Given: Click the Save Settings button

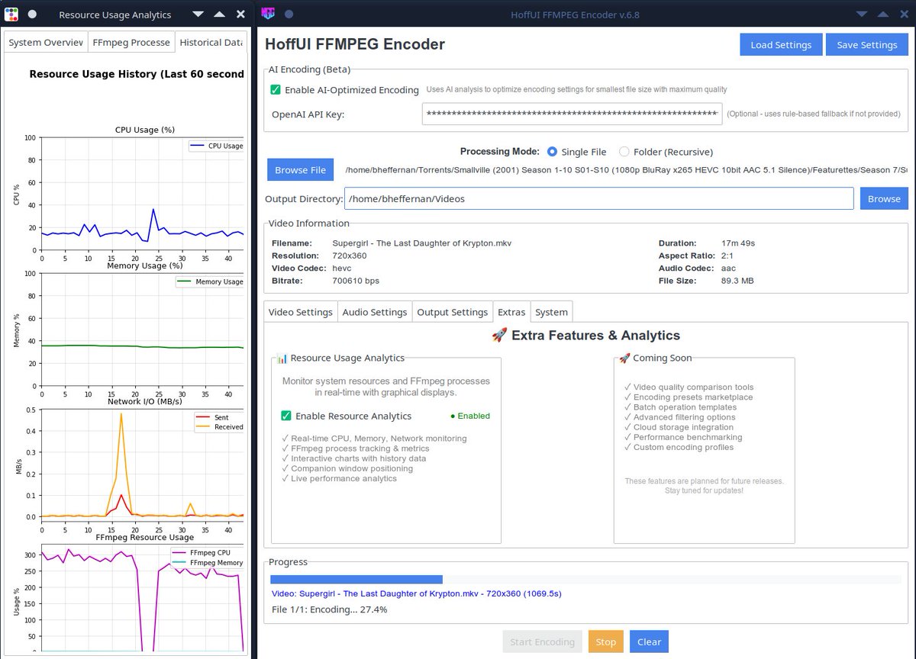Looking at the screenshot, I should [x=867, y=45].
